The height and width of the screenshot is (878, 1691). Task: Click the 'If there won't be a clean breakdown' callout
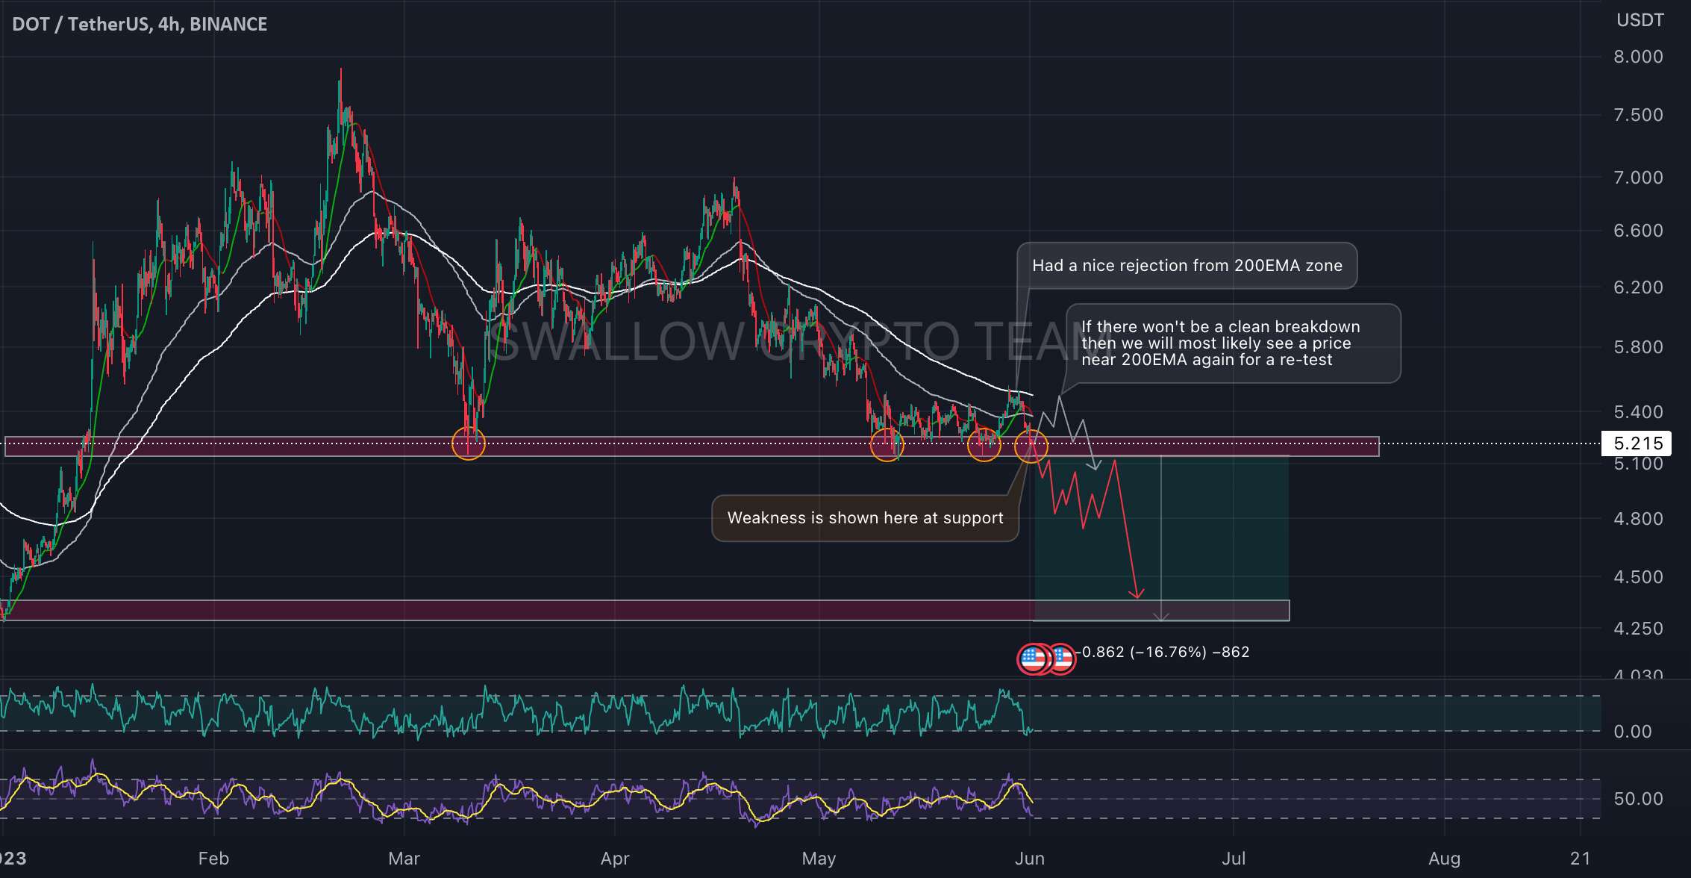(x=1233, y=343)
